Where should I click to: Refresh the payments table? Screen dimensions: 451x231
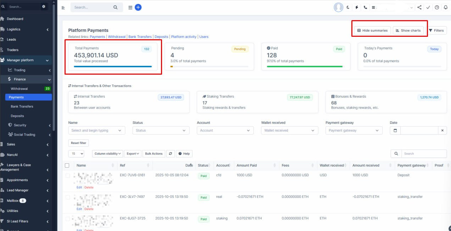[x=171, y=154]
